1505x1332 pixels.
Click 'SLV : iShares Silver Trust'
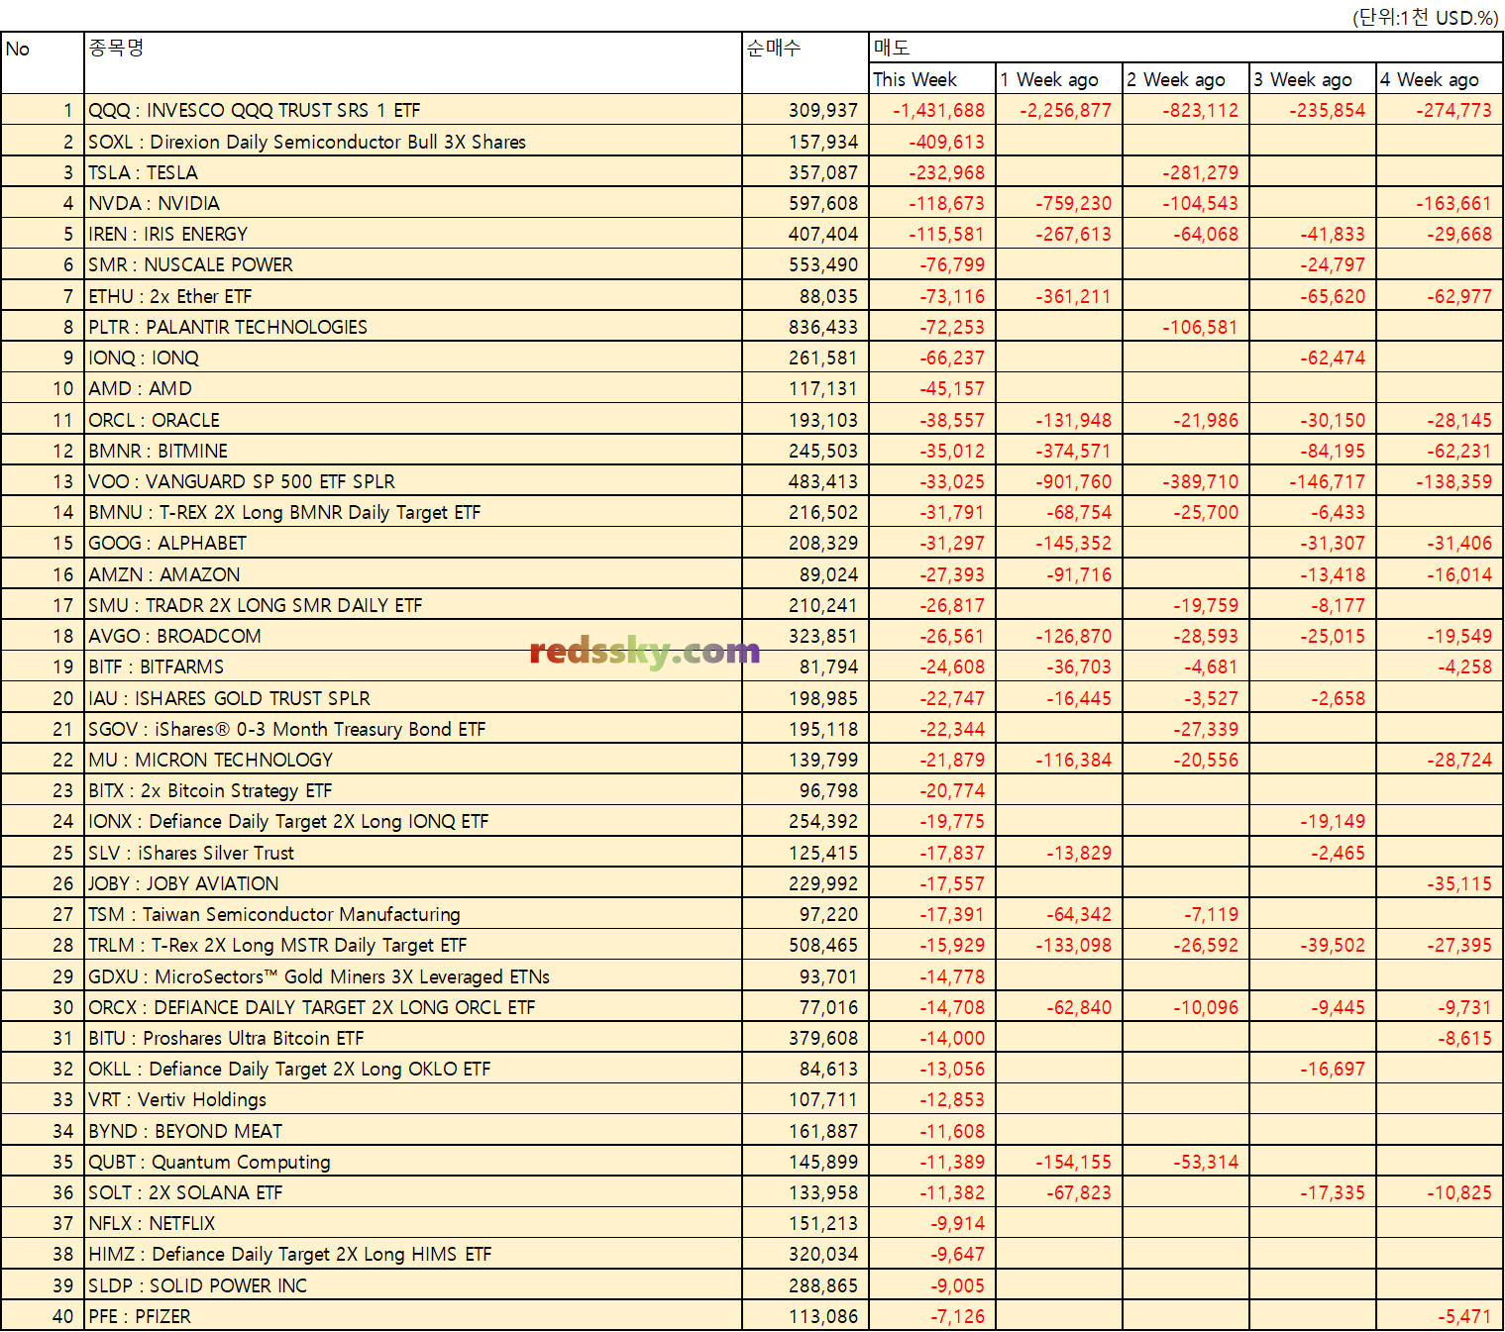(413, 853)
